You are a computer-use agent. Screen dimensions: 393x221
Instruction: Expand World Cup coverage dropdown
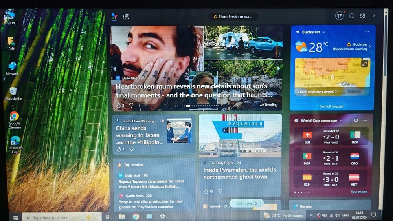point(341,121)
